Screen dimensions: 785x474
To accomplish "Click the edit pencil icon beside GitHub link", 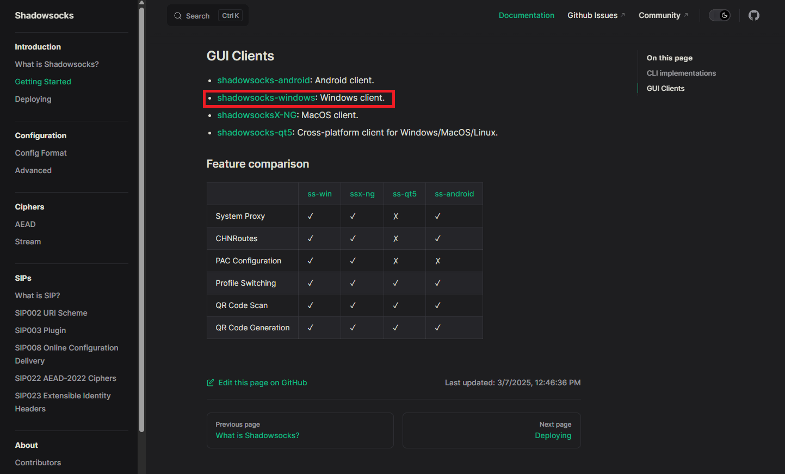I will click(211, 383).
